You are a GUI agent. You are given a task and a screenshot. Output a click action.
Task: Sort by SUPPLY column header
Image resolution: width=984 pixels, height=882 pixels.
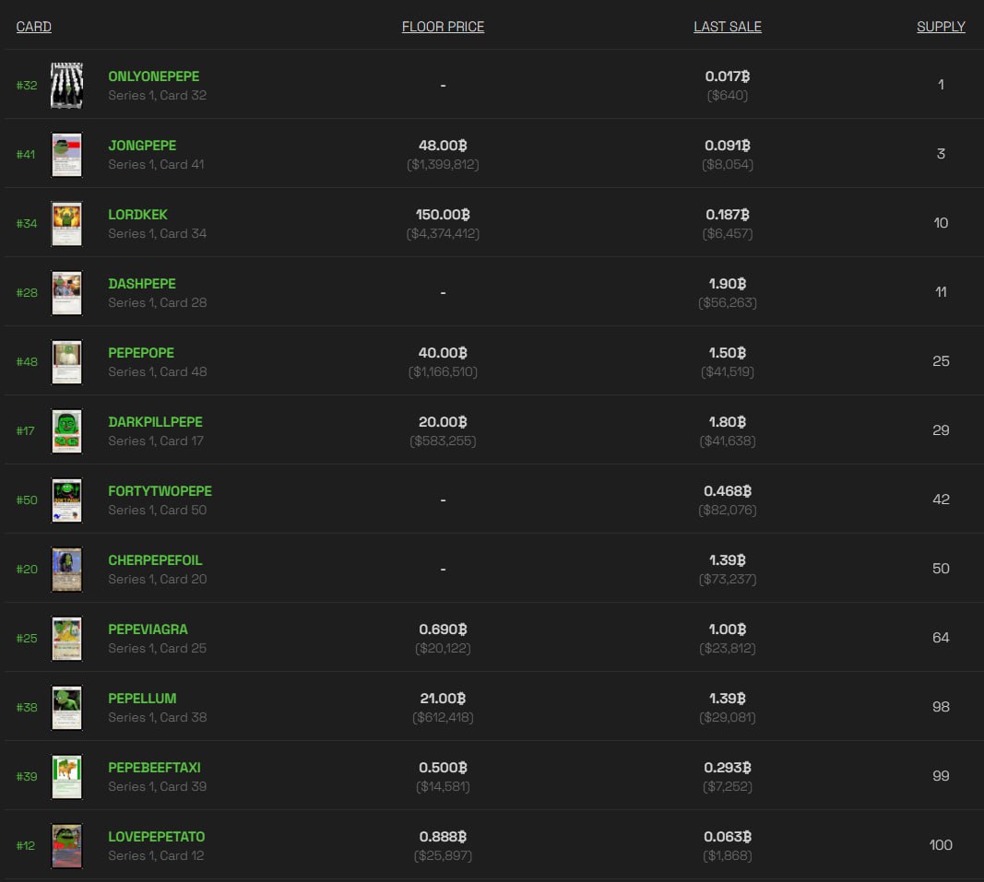pyautogui.click(x=941, y=27)
